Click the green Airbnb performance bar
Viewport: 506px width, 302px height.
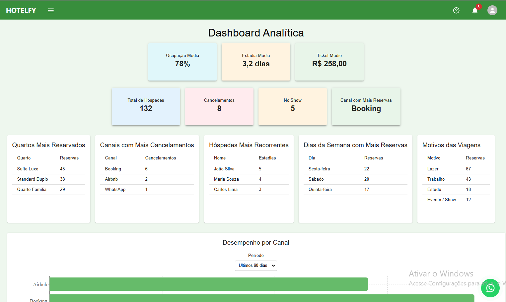pyautogui.click(x=208, y=284)
